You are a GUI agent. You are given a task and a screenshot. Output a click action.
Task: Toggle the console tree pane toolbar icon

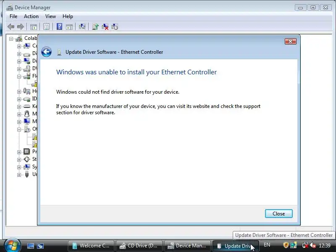click(34, 27)
